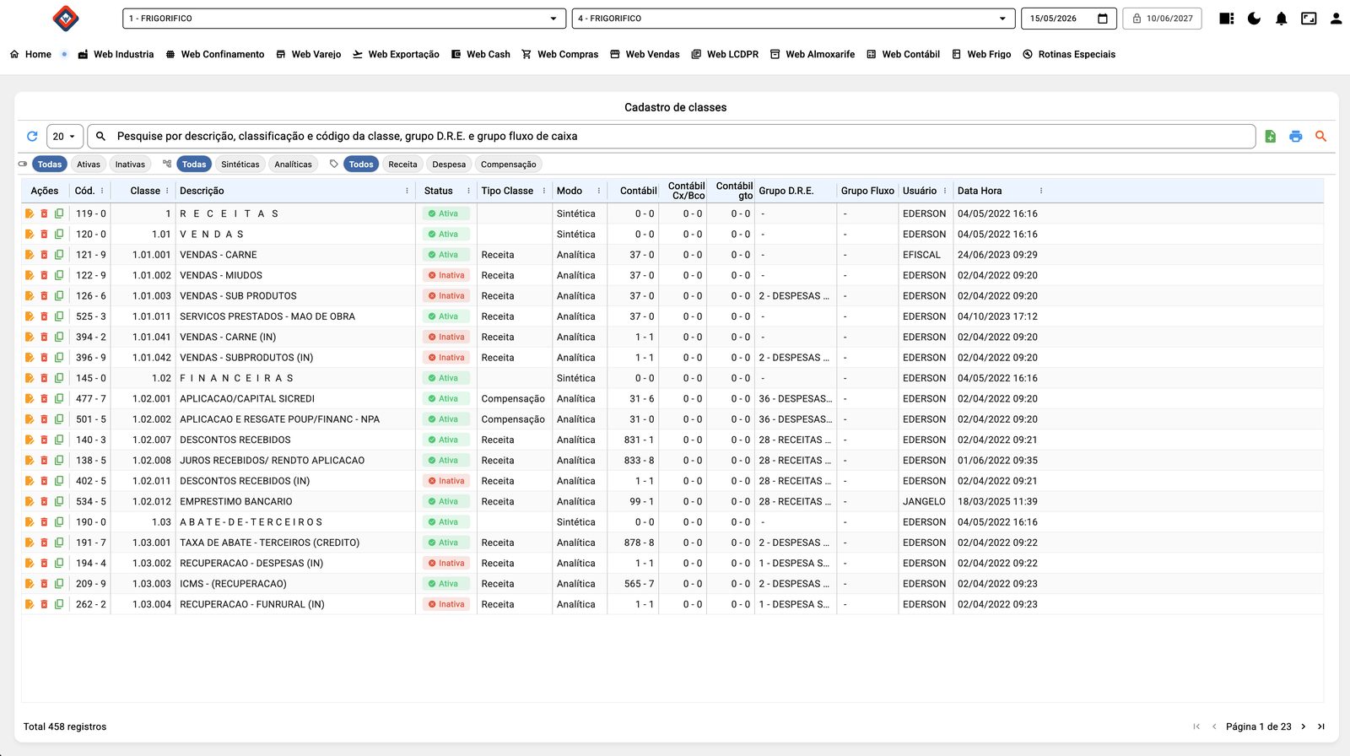The height and width of the screenshot is (756, 1350).
Task: Click the company logo at top left
Action: pyautogui.click(x=66, y=18)
